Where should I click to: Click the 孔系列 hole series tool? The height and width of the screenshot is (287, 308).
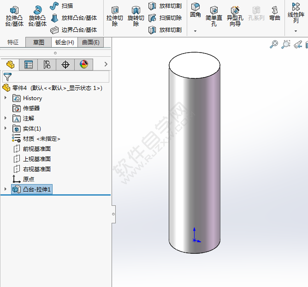tap(256, 13)
